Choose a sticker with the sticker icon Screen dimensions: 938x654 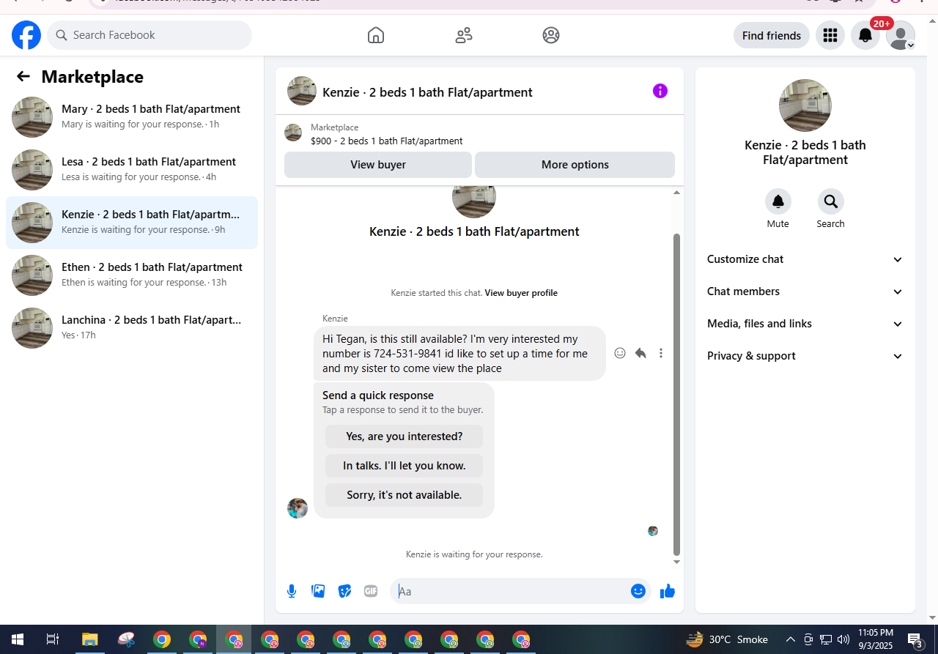(x=344, y=591)
